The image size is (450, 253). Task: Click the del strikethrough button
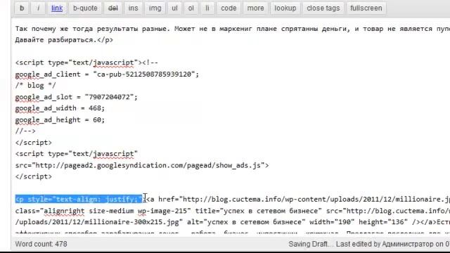[x=113, y=8]
